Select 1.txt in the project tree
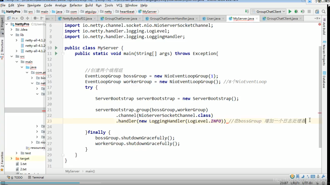 click(23, 164)
